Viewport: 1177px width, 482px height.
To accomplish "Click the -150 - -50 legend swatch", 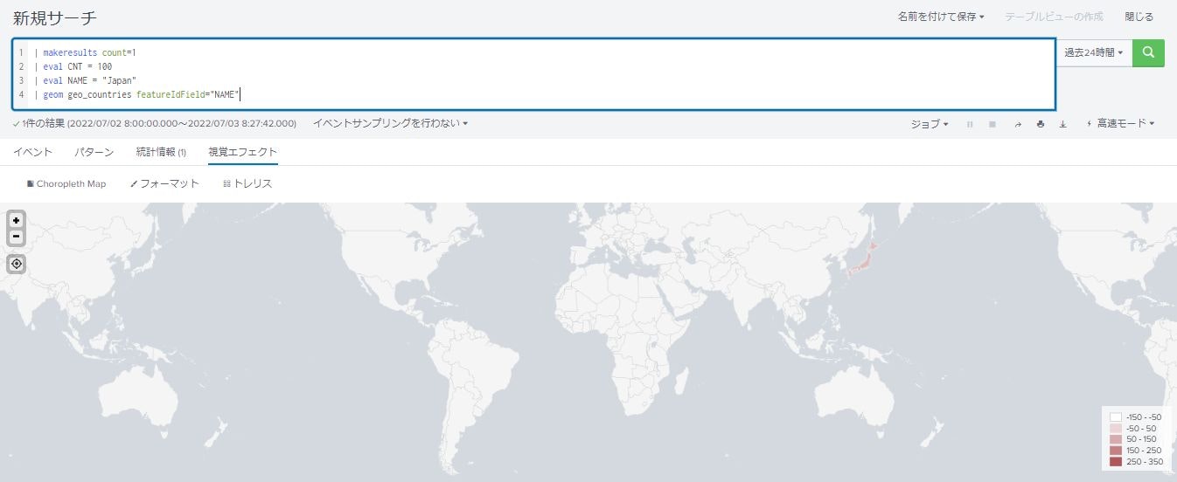I will pyautogui.click(x=1115, y=417).
